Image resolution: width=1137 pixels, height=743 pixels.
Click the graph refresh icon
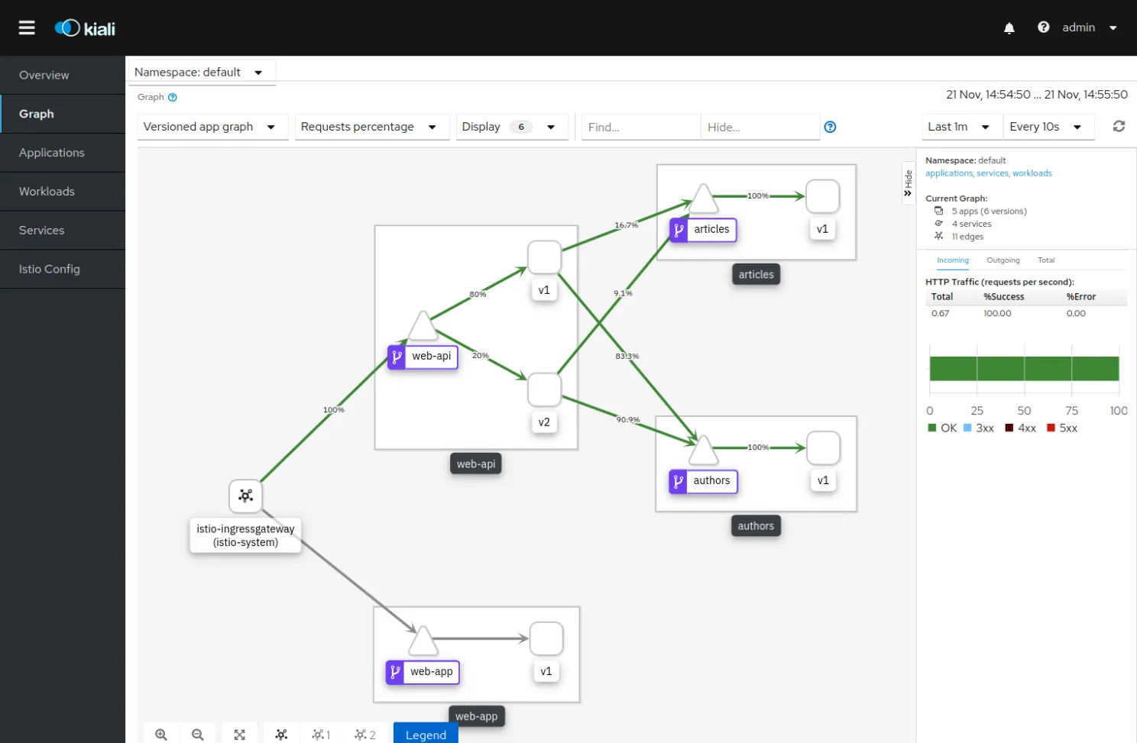pos(1119,126)
